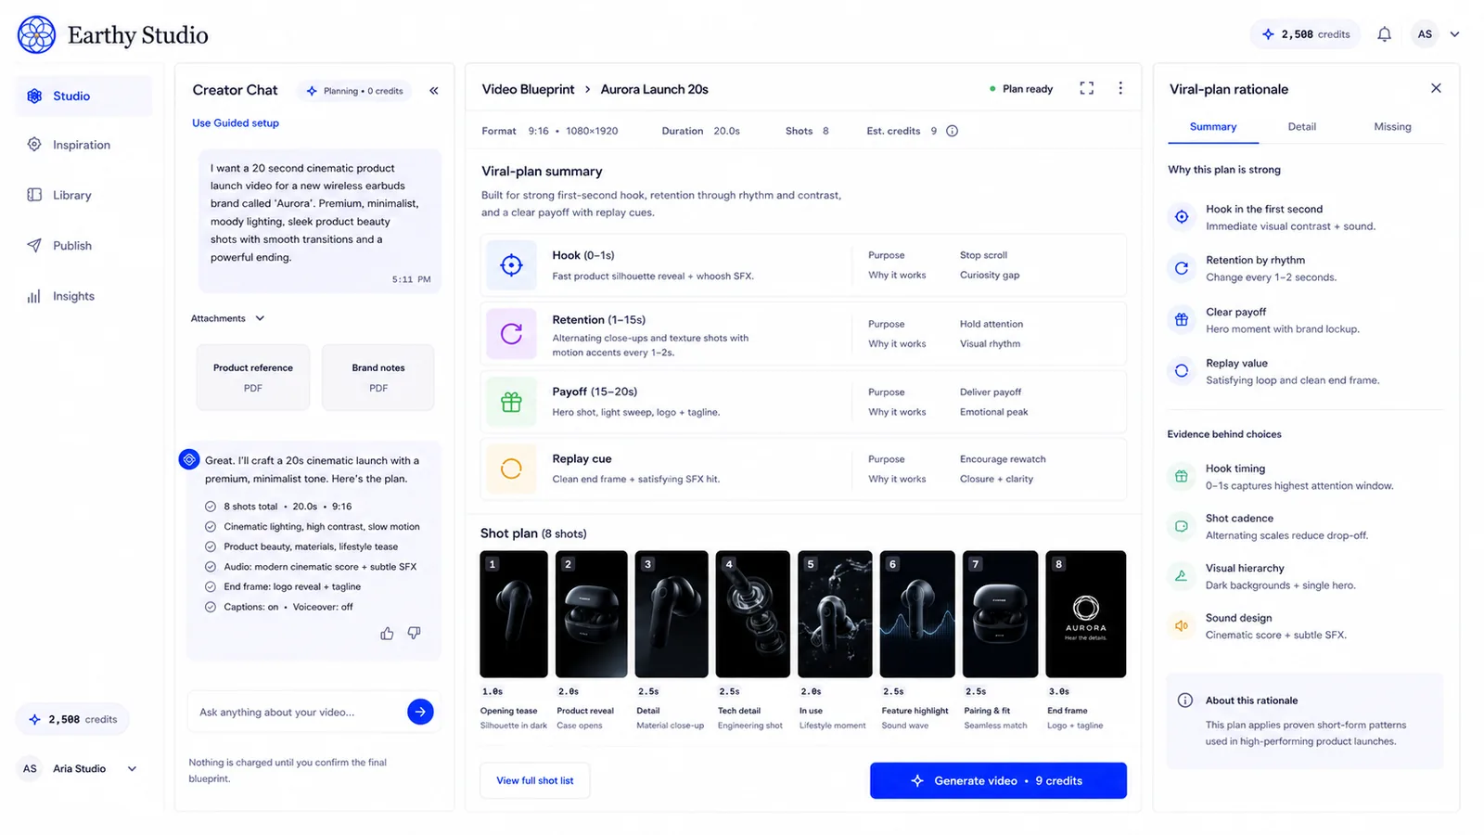Click the Payoff gift icon
Image resolution: width=1484 pixels, height=835 pixels.
click(x=511, y=402)
